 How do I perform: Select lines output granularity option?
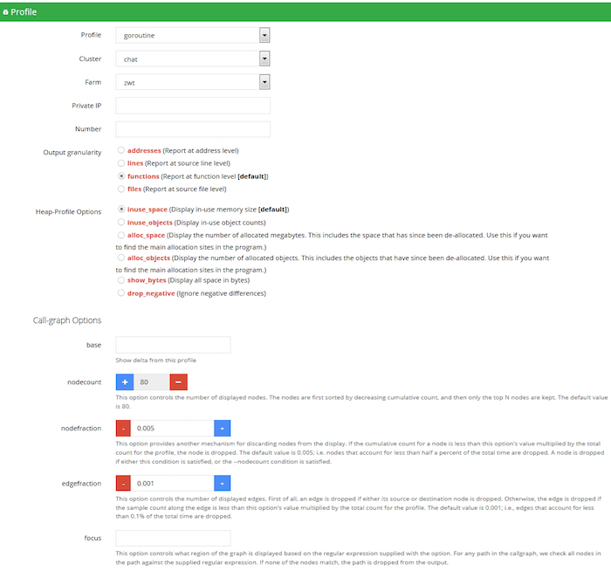click(x=120, y=163)
